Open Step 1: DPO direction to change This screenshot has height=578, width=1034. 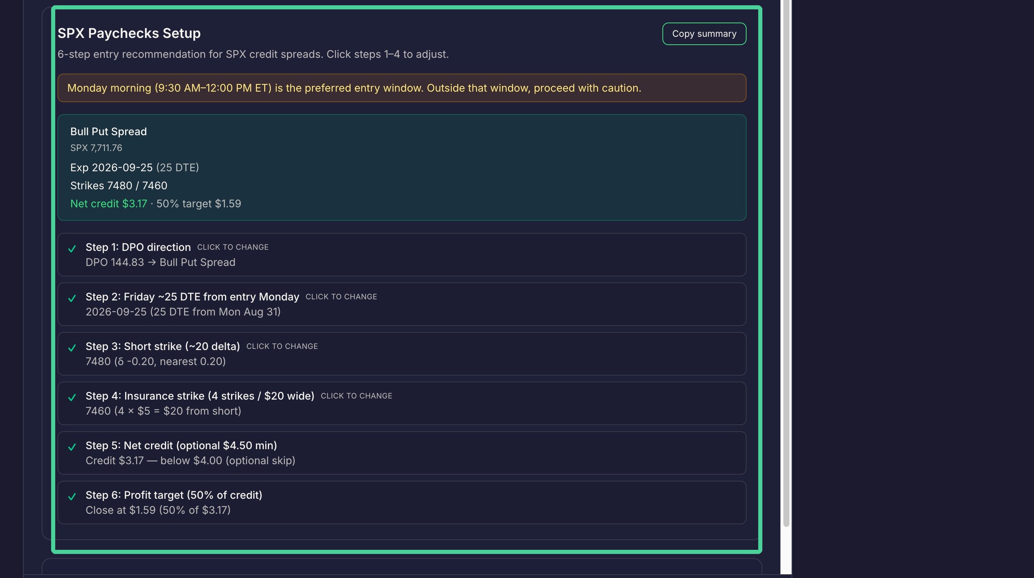(402, 255)
